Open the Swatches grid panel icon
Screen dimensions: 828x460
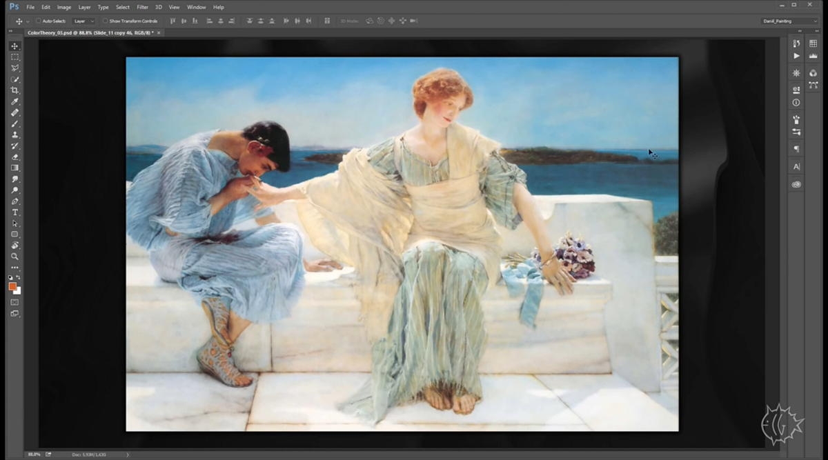tap(814, 43)
